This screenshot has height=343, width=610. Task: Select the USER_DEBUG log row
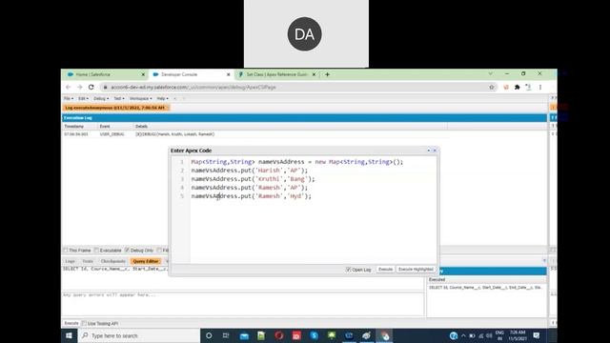[255, 134]
